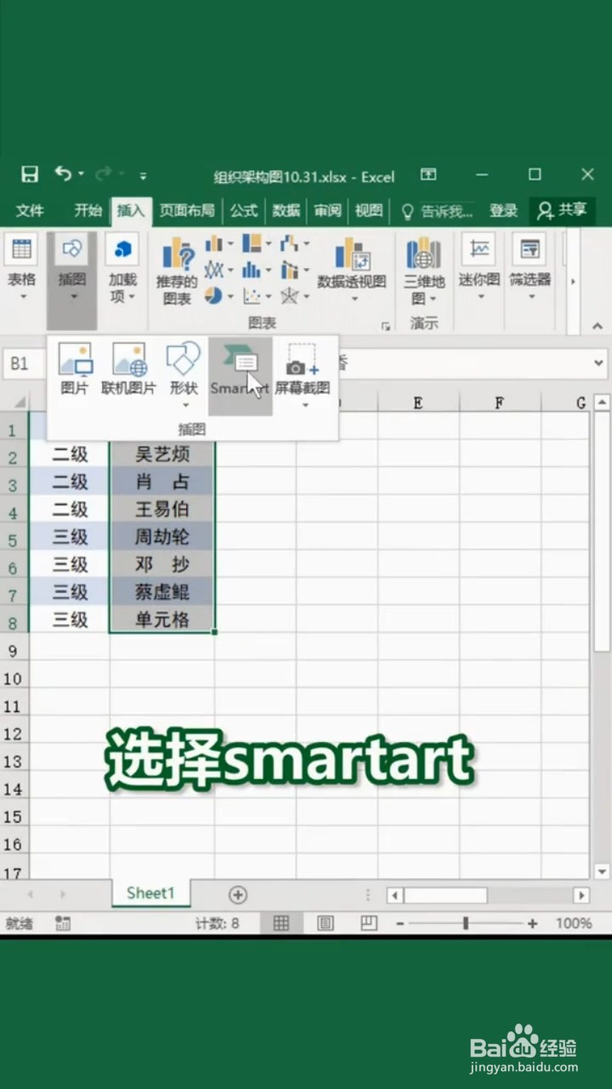Open the 迷你图 sparklines dropdown
The image size is (612, 1089).
click(480, 269)
